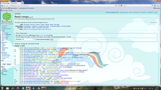The height and width of the screenshot is (90, 161).
Task: Open the Google search engine dropdown
Action: click(122, 5)
